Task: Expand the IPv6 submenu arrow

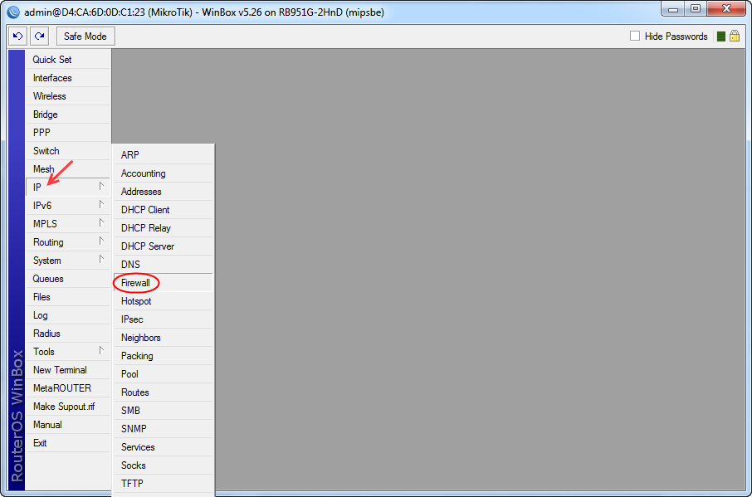Action: [x=101, y=205]
